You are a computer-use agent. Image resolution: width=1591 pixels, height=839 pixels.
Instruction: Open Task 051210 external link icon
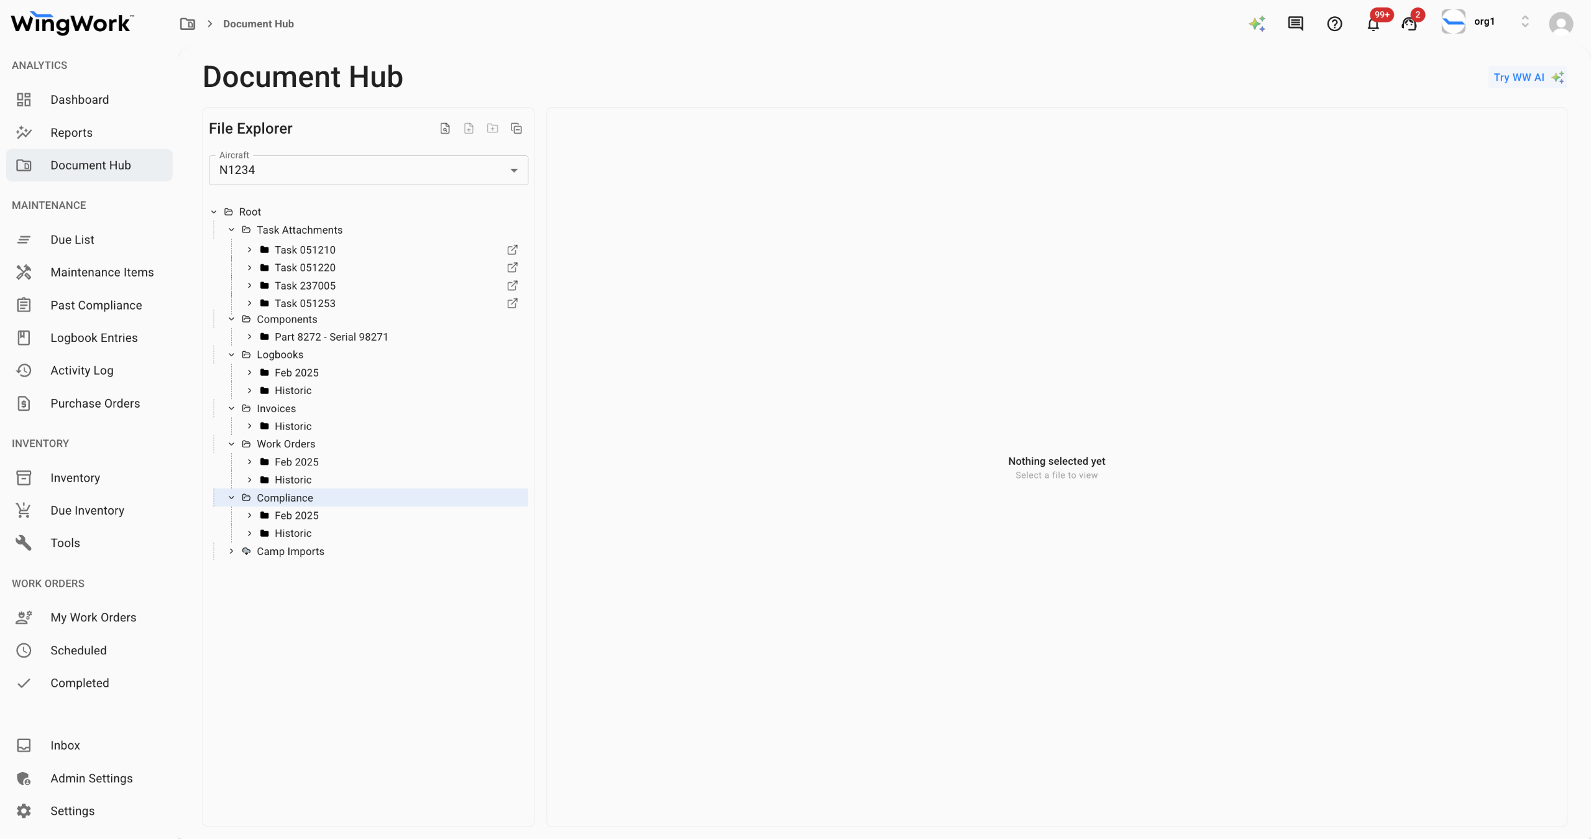pos(512,250)
